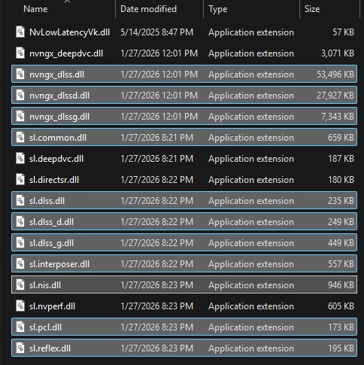Click the 173 KB size value
The image size is (364, 365).
coord(341,327)
